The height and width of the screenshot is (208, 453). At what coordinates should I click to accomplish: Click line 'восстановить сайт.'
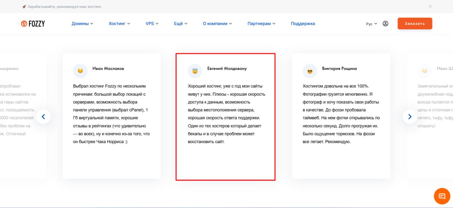coord(206,142)
